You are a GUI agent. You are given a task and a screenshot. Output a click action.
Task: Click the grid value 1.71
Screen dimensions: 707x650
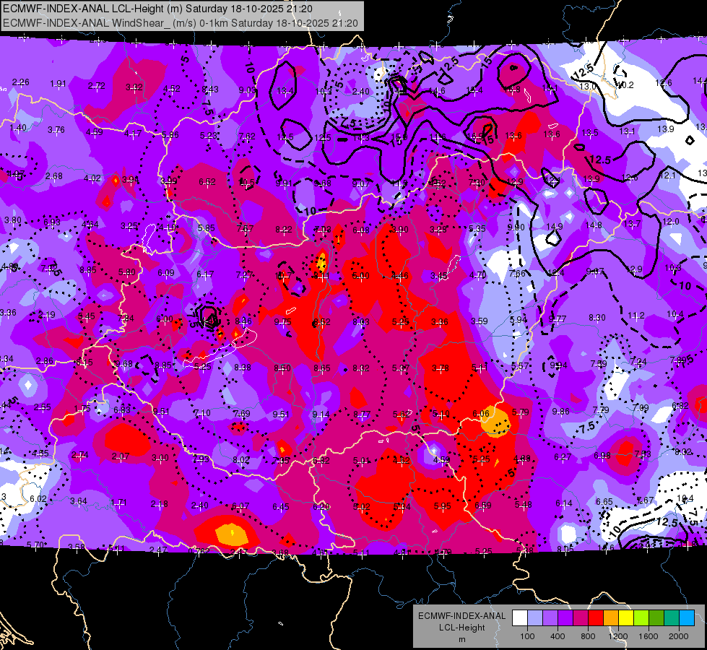[x=118, y=502]
